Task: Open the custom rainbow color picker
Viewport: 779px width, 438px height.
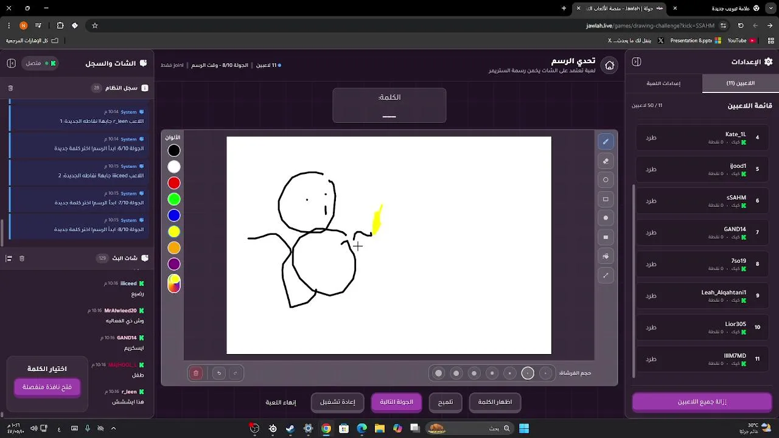Action: [174, 283]
